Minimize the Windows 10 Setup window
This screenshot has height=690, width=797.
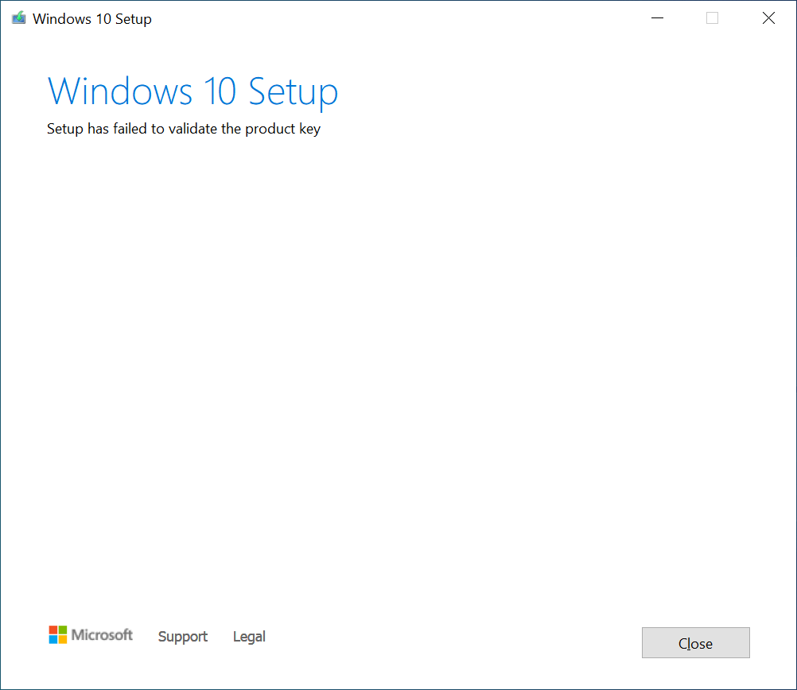click(x=657, y=18)
